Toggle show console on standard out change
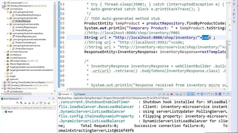Image resolution: width=238 pixels, height=133 pixels. pos(189,94)
